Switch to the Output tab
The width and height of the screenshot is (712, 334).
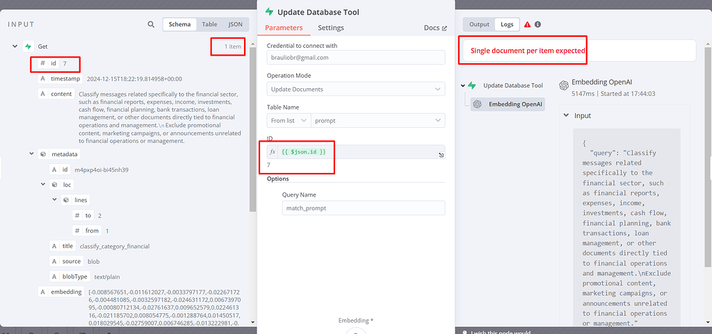tap(479, 24)
